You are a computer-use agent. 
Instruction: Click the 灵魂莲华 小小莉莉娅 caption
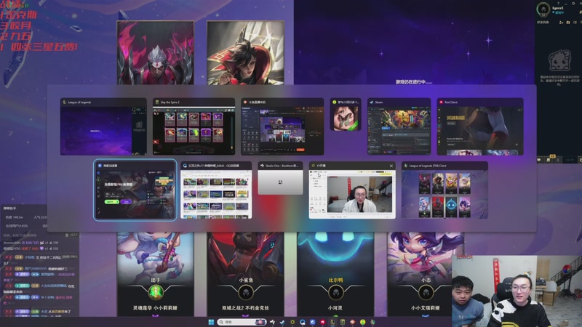click(x=155, y=307)
